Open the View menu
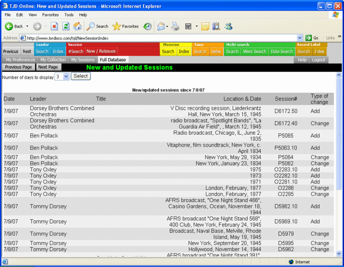The width and height of the screenshot is (344, 267). (32, 15)
